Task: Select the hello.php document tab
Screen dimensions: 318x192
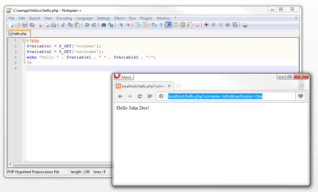Action: [19, 33]
